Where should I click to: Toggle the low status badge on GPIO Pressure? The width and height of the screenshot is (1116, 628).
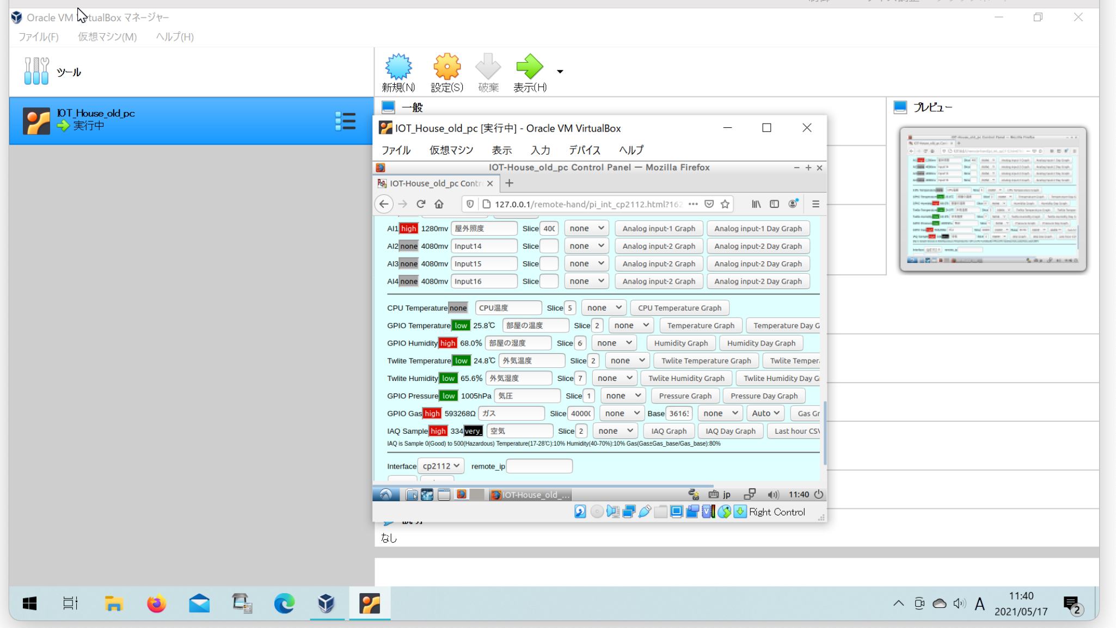(447, 395)
